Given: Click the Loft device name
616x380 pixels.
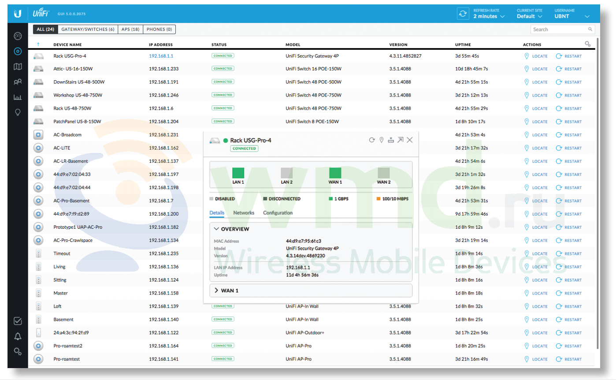Looking at the screenshot, I should 57,306.
